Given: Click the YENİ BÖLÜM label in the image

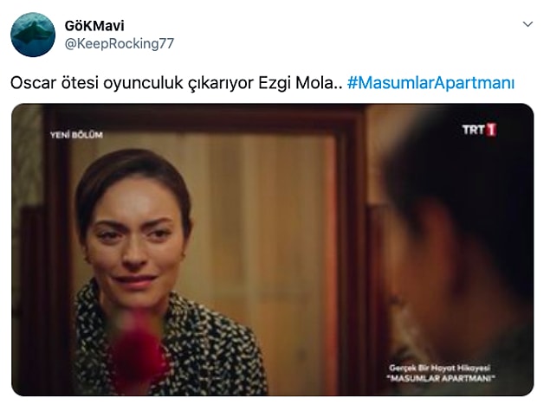Looking at the screenshot, I should 76,135.
